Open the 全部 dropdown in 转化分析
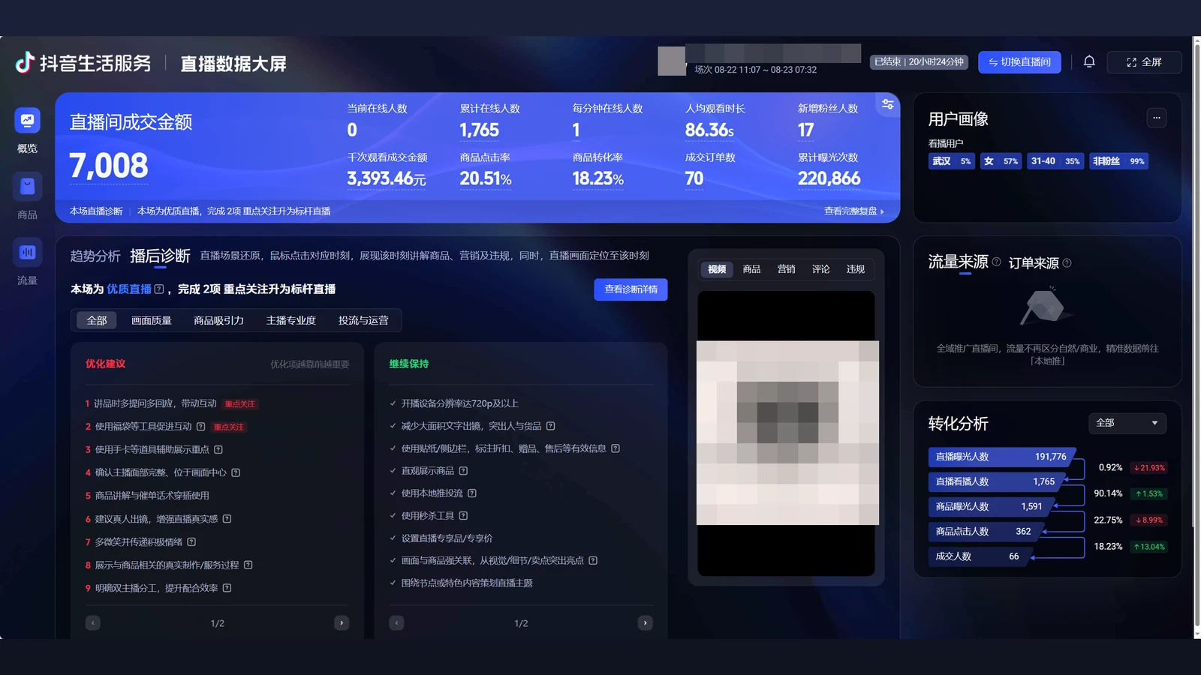The image size is (1201, 675). pos(1127,423)
